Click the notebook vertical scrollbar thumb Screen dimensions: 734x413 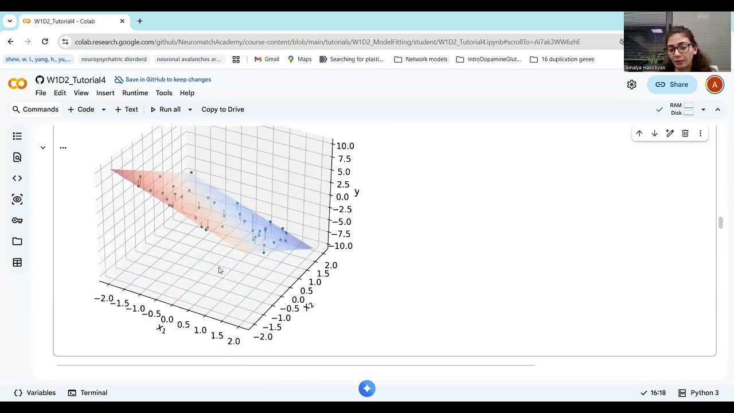[720, 223]
